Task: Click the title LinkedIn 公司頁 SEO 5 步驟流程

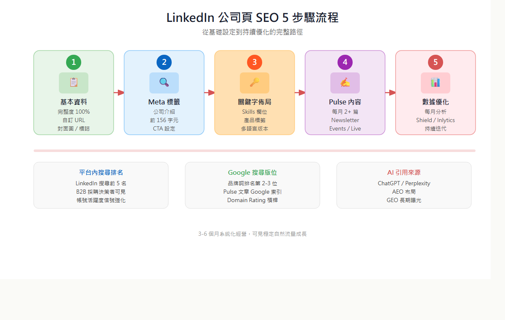Action: pos(252,18)
